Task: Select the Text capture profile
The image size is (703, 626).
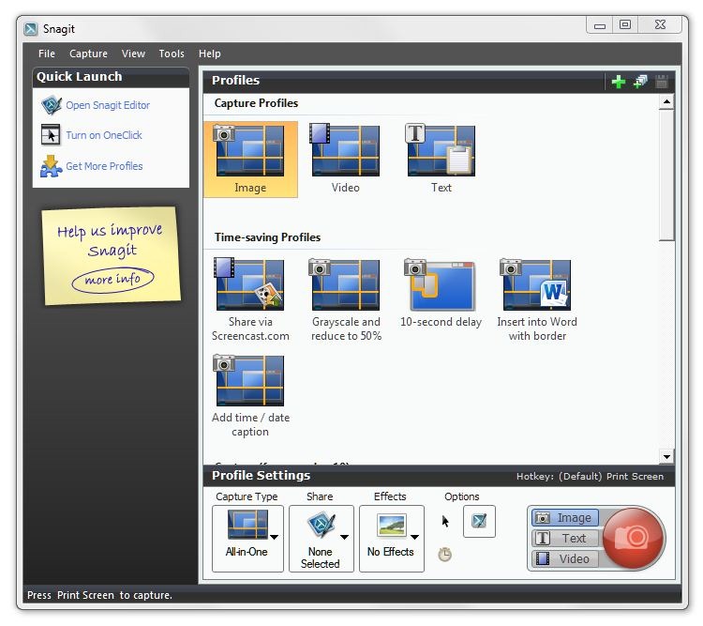Action: click(441, 159)
